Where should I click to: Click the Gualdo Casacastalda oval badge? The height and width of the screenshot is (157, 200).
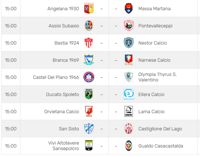pos(129,146)
